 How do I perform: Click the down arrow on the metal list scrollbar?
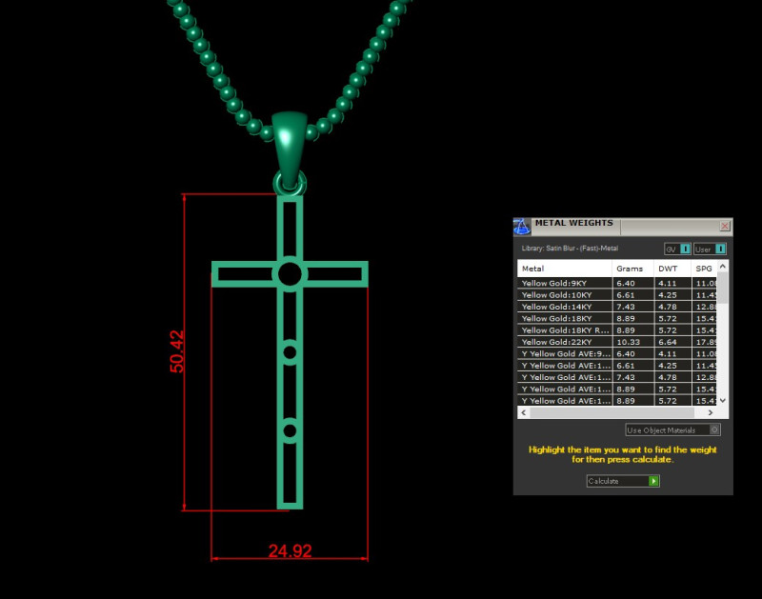pos(722,400)
